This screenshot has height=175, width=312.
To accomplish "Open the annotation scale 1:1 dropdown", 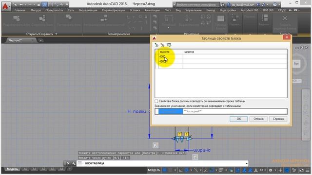I will coord(263,170).
